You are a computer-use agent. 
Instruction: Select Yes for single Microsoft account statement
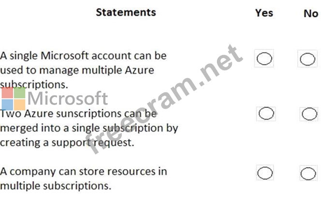pos(264,59)
